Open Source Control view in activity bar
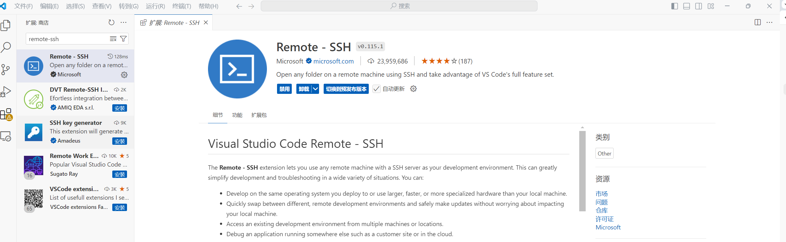This screenshot has width=786, height=242. point(6,70)
